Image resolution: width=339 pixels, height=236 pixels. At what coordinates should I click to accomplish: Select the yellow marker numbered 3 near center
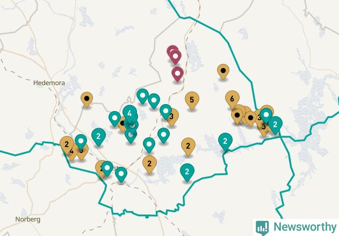coord(172,117)
